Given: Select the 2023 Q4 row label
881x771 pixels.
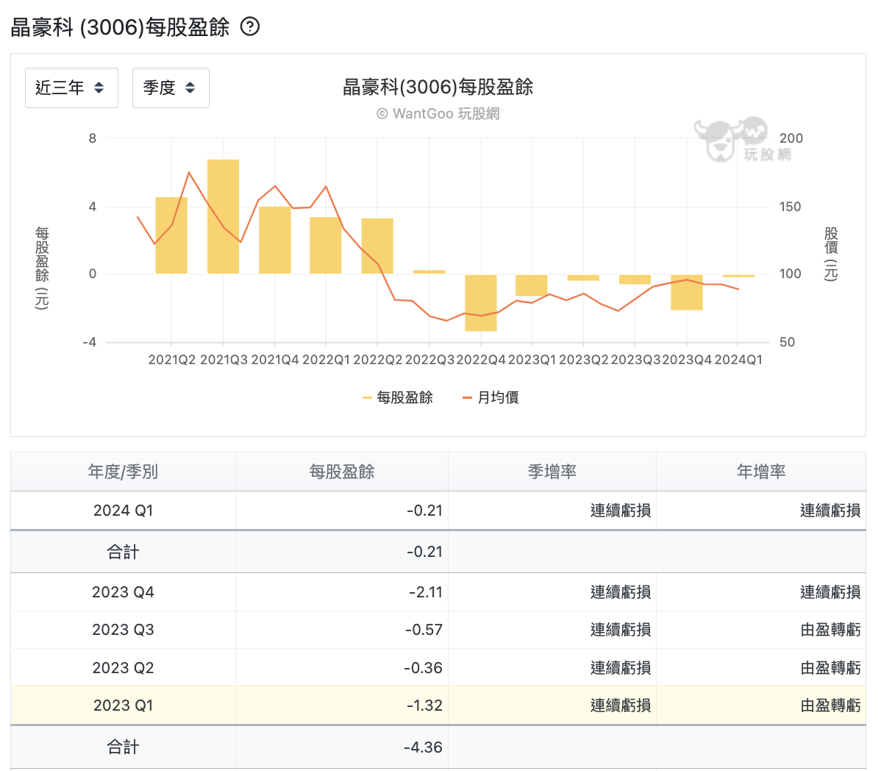Looking at the screenshot, I should click(123, 591).
